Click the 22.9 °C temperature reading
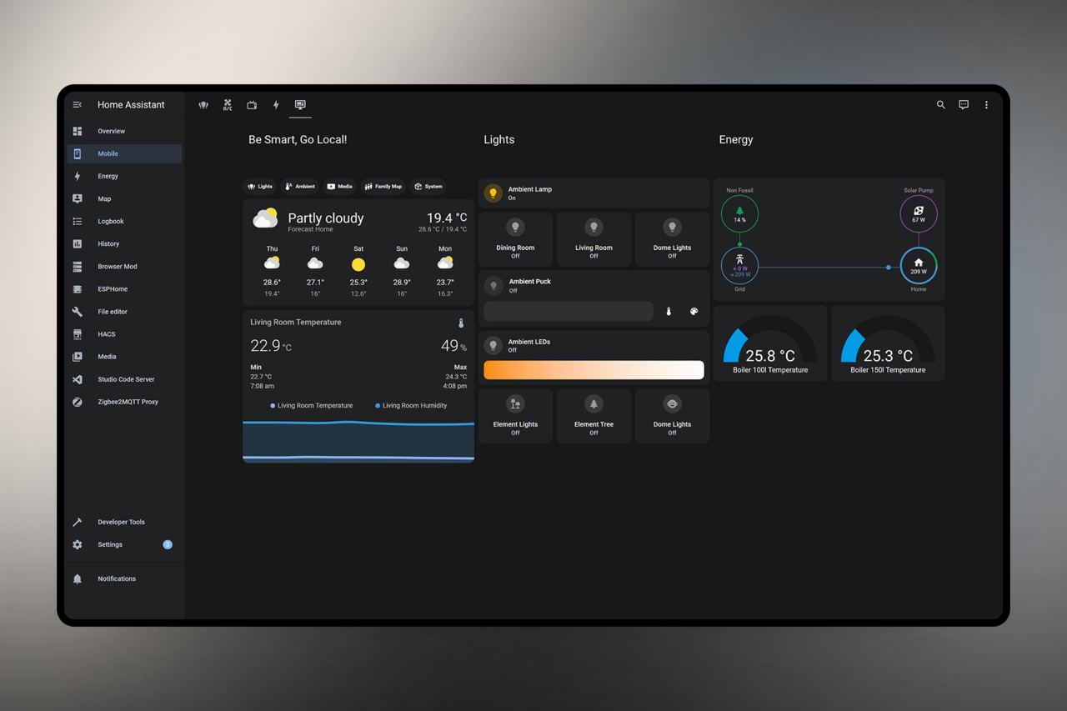This screenshot has width=1067, height=711. point(271,346)
